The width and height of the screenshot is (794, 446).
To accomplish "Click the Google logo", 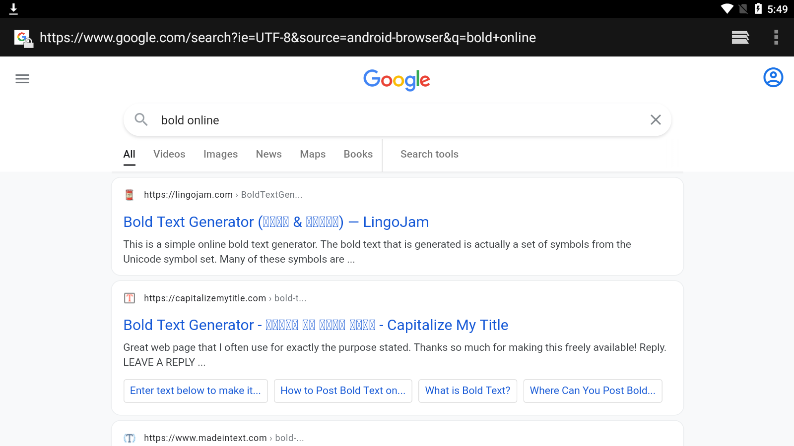I will coord(397,80).
